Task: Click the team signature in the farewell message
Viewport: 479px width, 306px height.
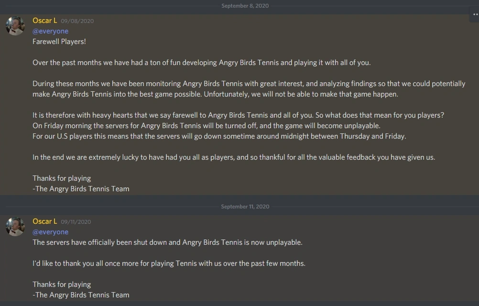Action: (81, 189)
